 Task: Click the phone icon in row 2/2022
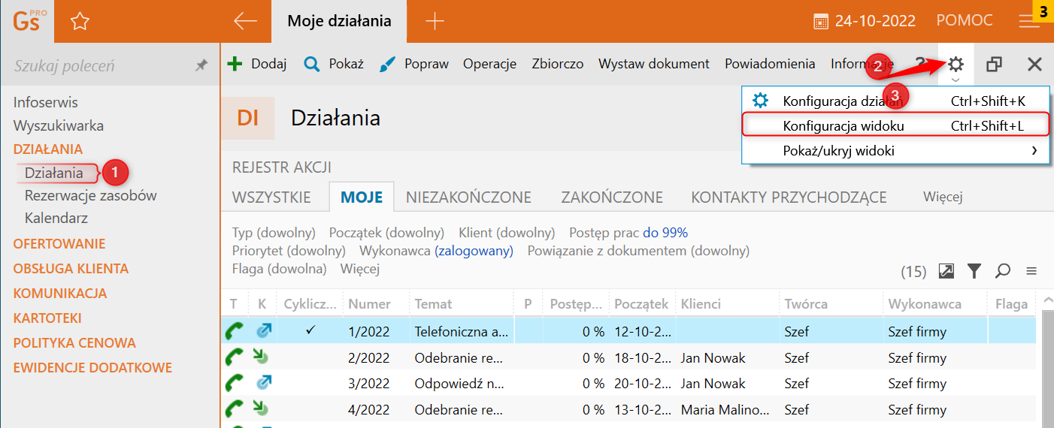[x=235, y=357]
